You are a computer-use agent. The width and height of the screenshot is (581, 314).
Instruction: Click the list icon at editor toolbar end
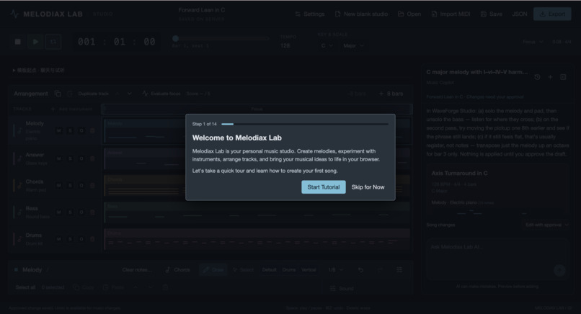click(399, 269)
